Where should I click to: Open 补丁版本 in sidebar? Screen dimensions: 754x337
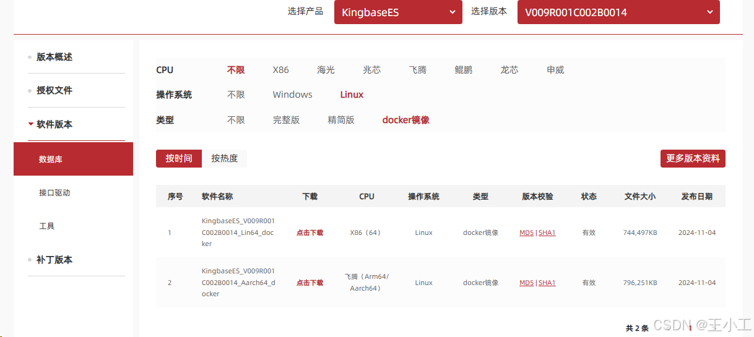54,260
